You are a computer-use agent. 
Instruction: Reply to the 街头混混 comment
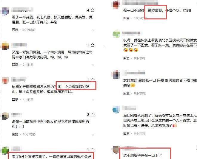pyautogui.click(x=15, y=65)
